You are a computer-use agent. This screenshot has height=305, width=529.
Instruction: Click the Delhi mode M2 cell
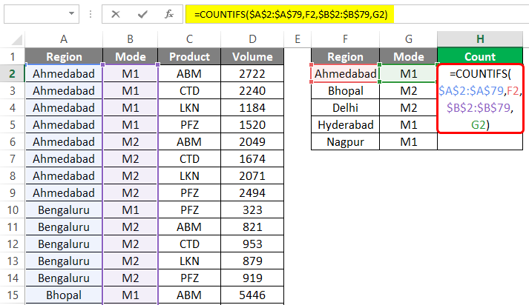[408, 107]
